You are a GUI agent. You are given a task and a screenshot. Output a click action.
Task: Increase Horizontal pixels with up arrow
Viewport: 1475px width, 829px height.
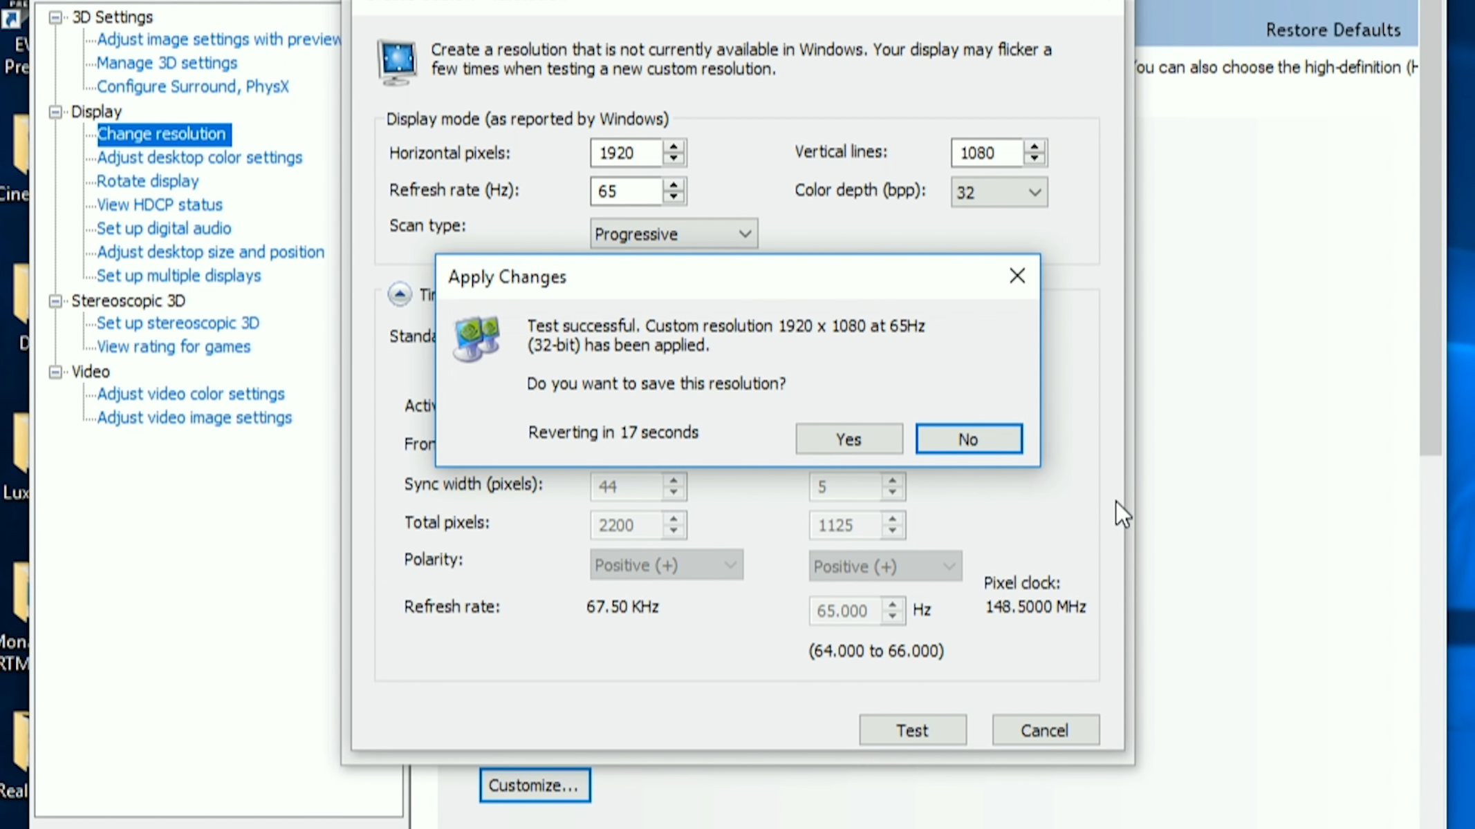point(674,146)
